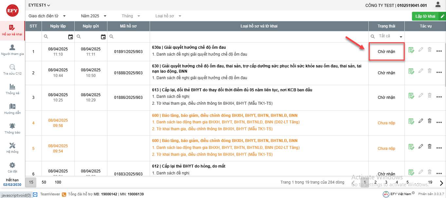Click the EFY logo in the sidebar
The image size is (446, 198).
coord(12,10)
